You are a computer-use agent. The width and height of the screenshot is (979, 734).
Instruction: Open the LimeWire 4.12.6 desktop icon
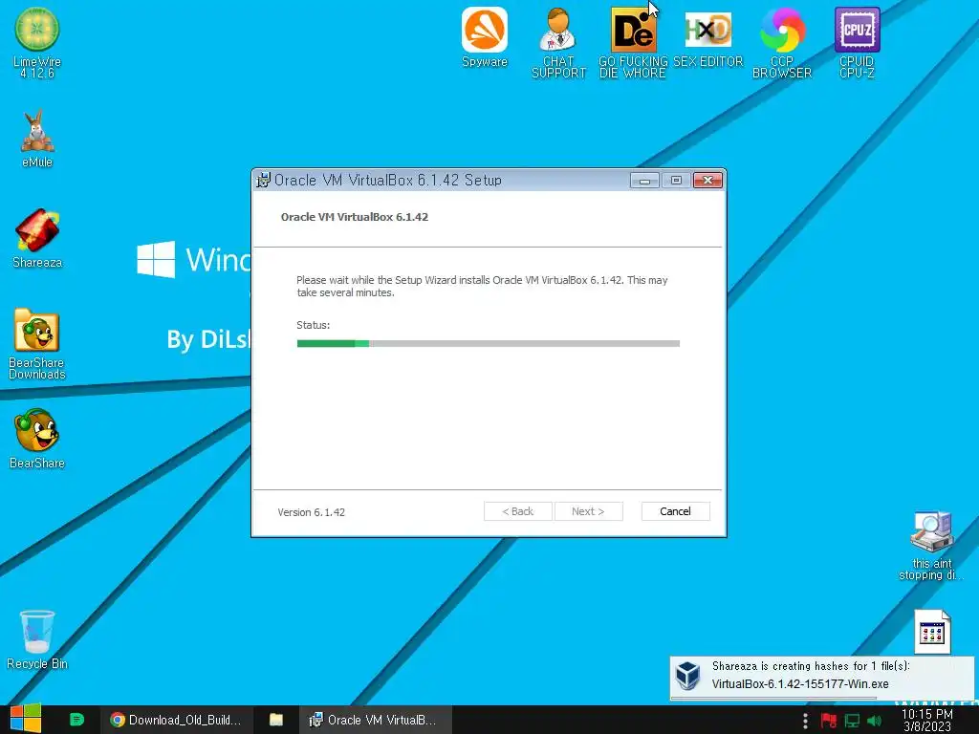(x=37, y=42)
